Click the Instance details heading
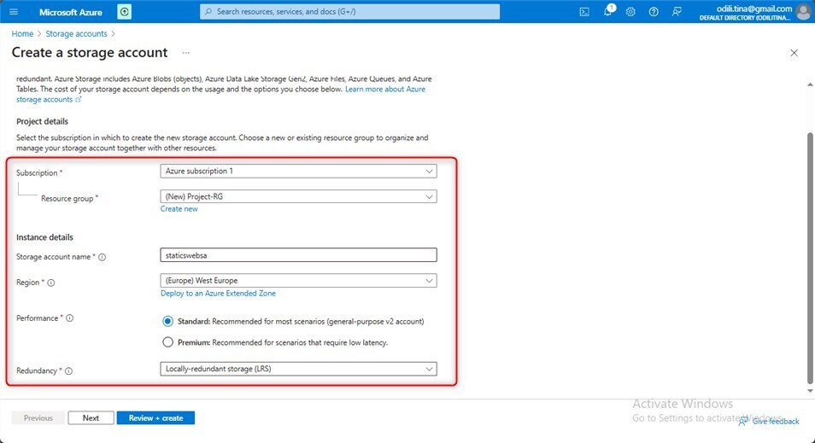This screenshot has height=443, width=815. [44, 237]
